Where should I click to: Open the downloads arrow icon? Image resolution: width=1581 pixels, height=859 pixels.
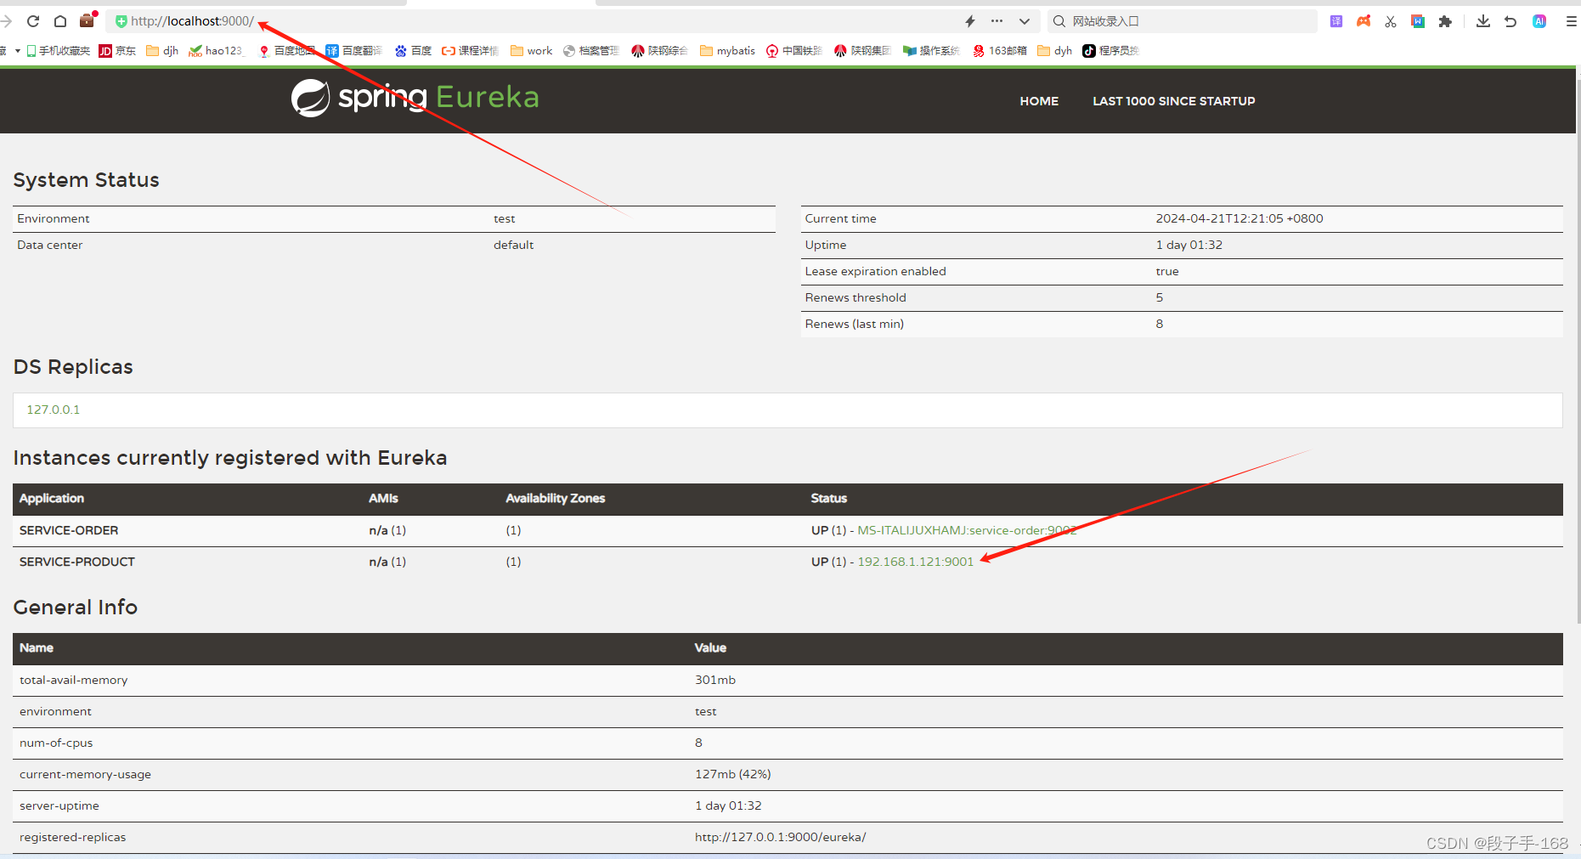pyautogui.click(x=1483, y=21)
